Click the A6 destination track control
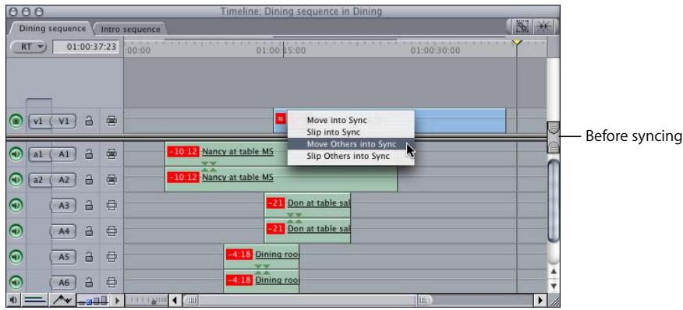Viewport: 683px width, 310px height. (64, 283)
